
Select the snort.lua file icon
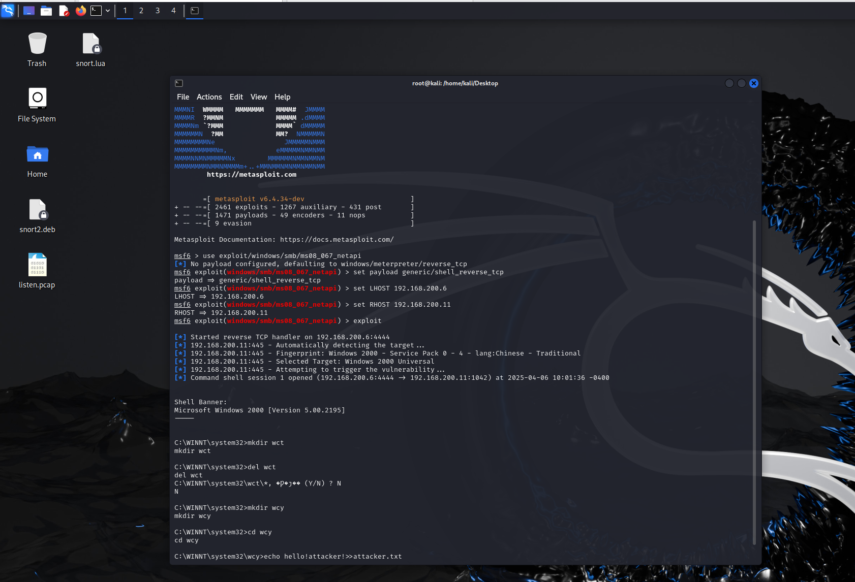tap(90, 50)
